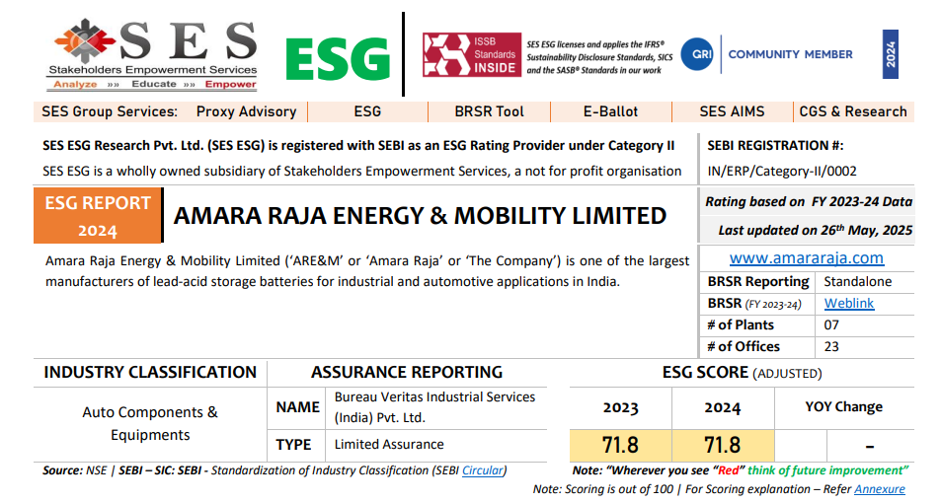Click the SEBI ESG Rating Provider registration statement
The image size is (941, 503).
[358, 146]
